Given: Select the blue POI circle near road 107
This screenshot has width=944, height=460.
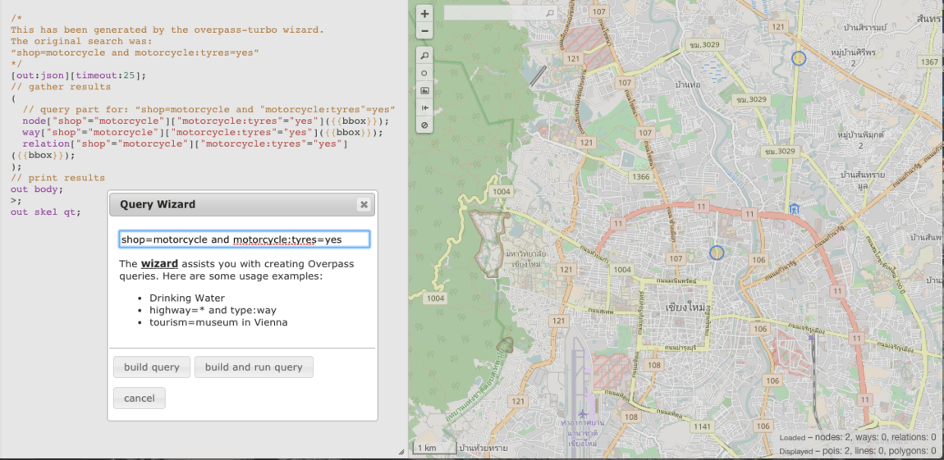Looking at the screenshot, I should [x=717, y=253].
